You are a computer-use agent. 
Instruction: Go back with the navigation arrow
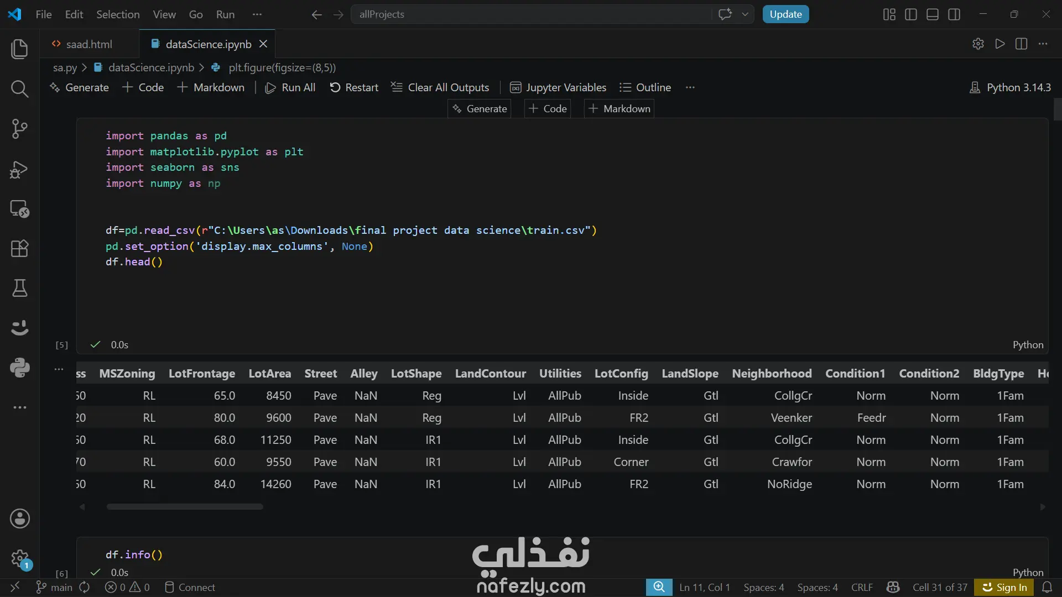tap(316, 14)
